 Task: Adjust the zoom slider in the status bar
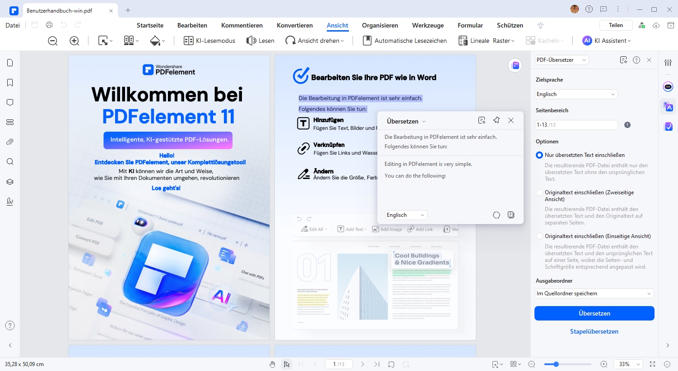pos(568,364)
